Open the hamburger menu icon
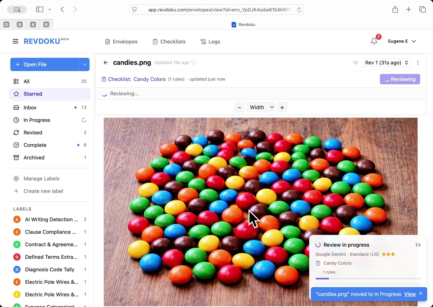This screenshot has height=307, width=433. (x=15, y=41)
